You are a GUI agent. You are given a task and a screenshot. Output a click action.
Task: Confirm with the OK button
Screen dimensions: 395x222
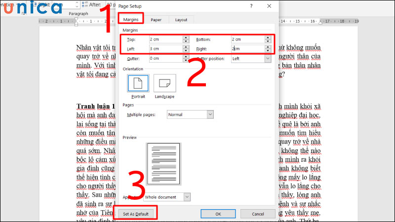pos(218,214)
